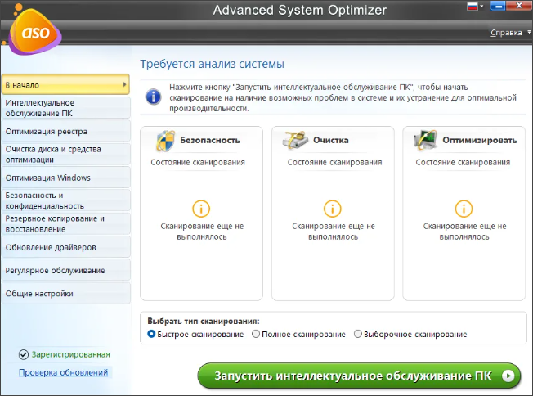Open Обновление драйверов section

65,247
